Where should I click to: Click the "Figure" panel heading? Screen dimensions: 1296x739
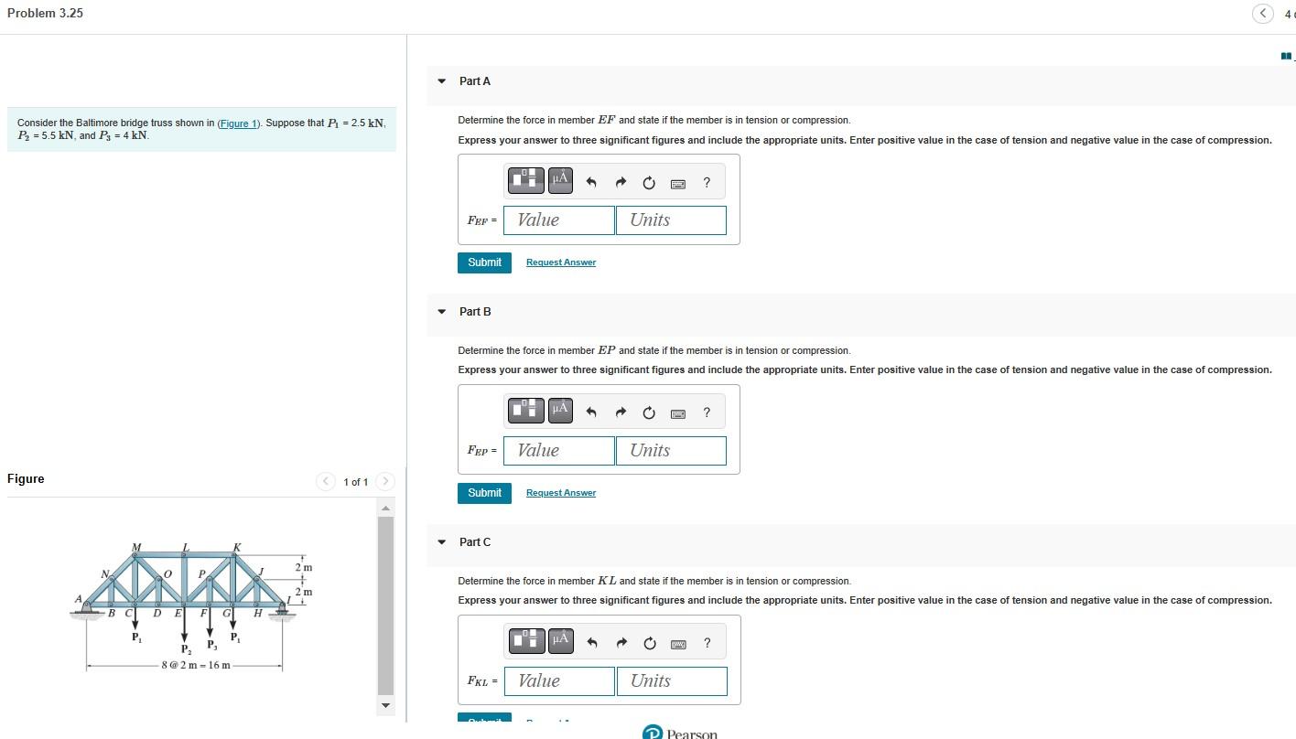[x=26, y=478]
